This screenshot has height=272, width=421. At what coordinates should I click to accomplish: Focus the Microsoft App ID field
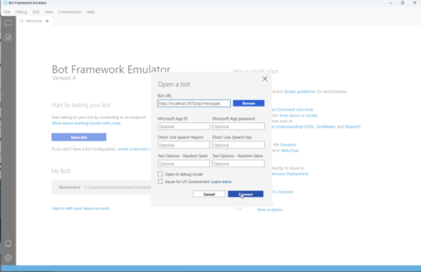(x=184, y=126)
